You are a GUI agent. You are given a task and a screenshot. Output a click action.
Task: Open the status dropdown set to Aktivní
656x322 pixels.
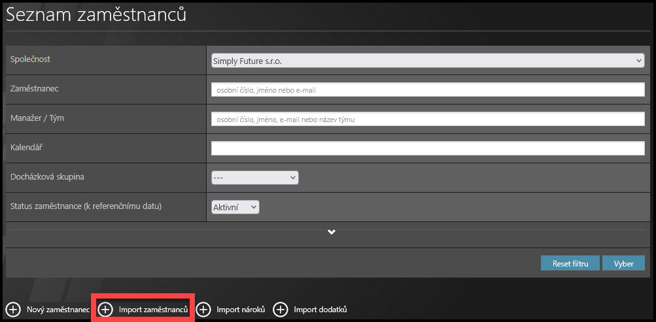click(x=235, y=207)
